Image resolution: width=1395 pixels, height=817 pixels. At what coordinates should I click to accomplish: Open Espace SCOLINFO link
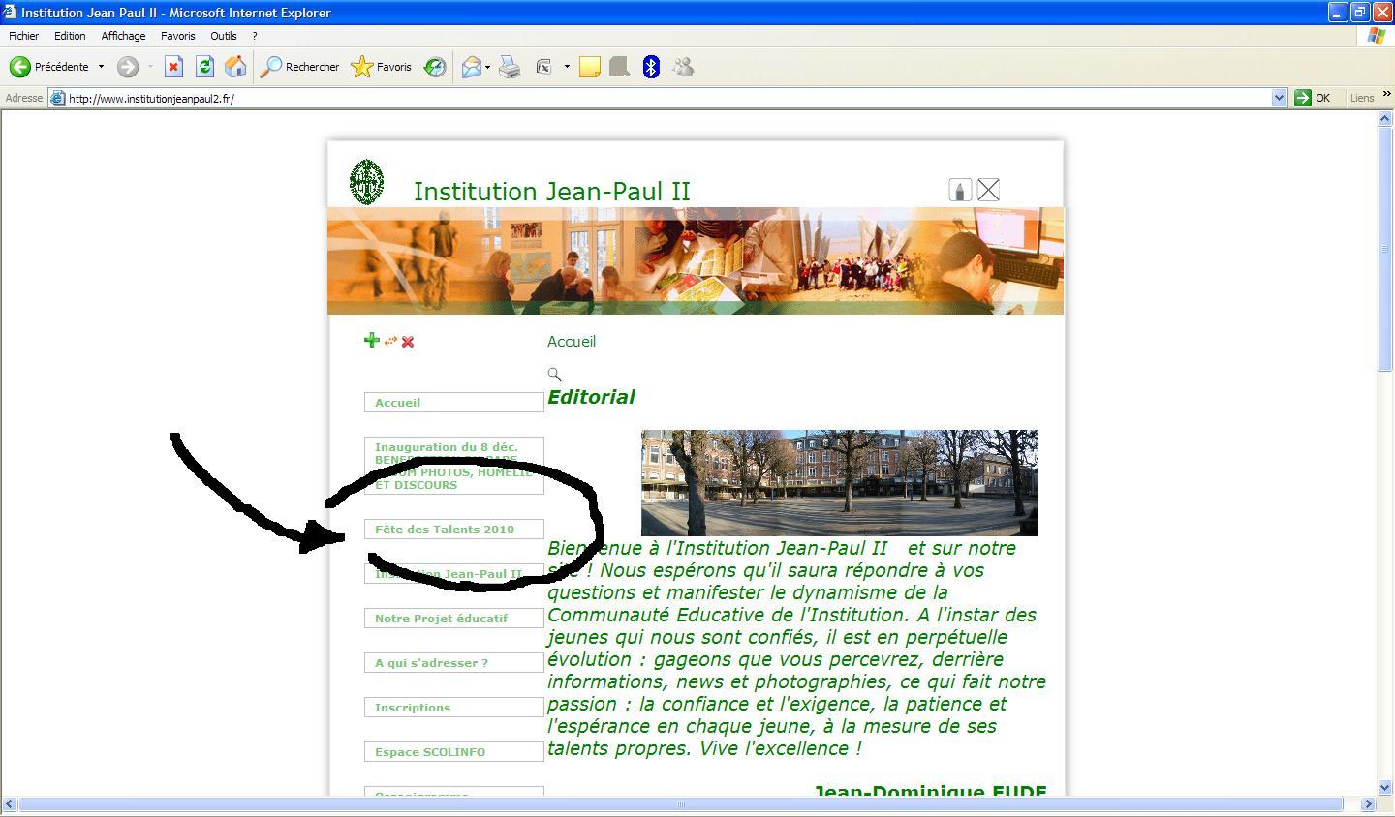(x=453, y=752)
